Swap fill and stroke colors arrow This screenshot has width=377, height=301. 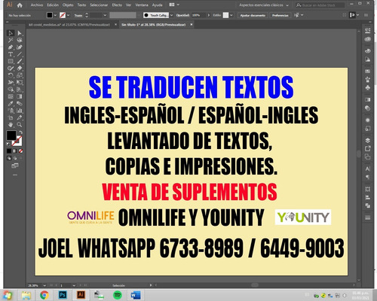point(20,132)
